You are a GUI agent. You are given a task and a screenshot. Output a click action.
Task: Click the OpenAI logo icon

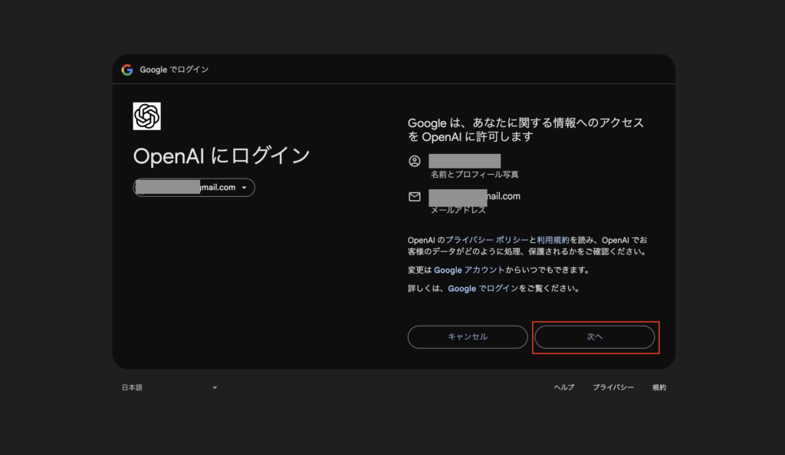146,116
